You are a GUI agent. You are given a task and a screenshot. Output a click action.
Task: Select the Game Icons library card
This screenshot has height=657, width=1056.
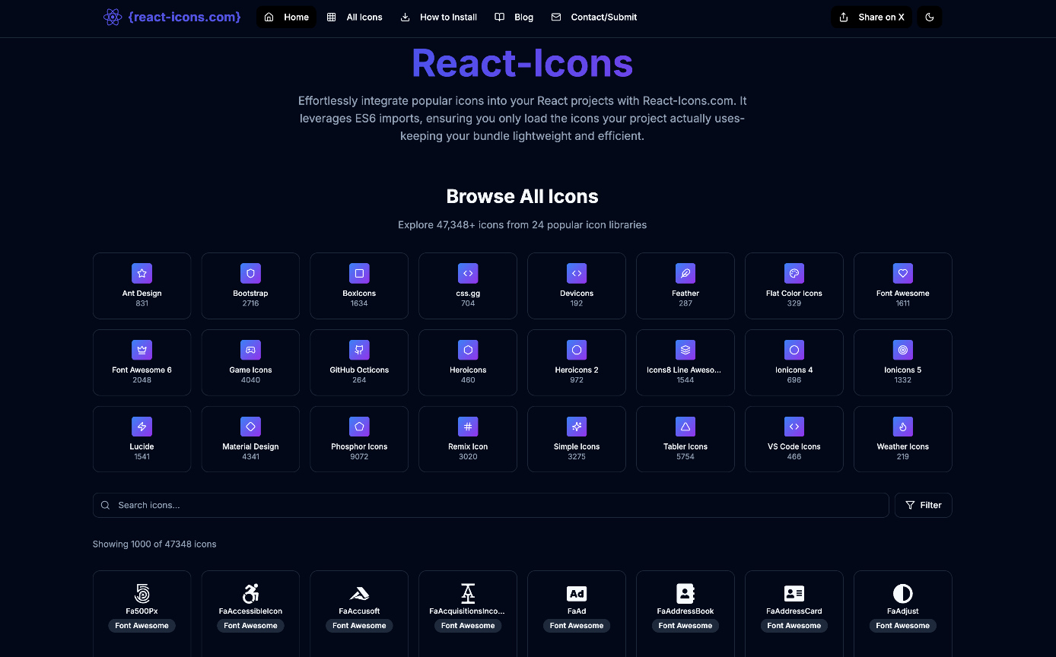point(250,363)
